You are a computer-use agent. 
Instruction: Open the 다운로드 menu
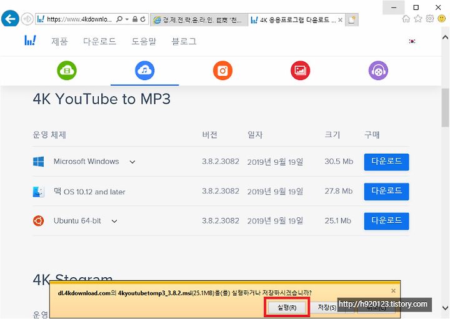coord(99,41)
